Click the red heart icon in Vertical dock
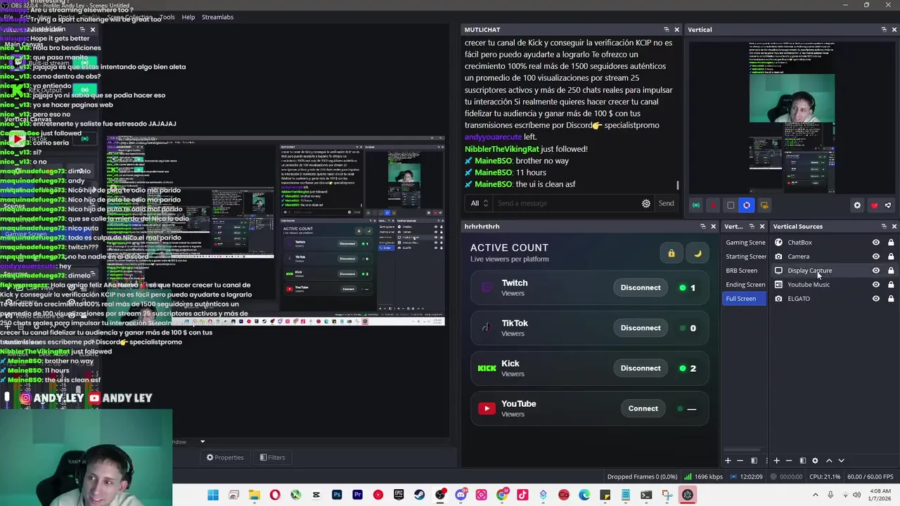This screenshot has width=900, height=506. tap(874, 205)
